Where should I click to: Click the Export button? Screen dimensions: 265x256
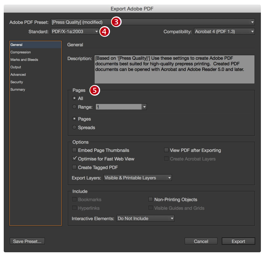(238, 241)
